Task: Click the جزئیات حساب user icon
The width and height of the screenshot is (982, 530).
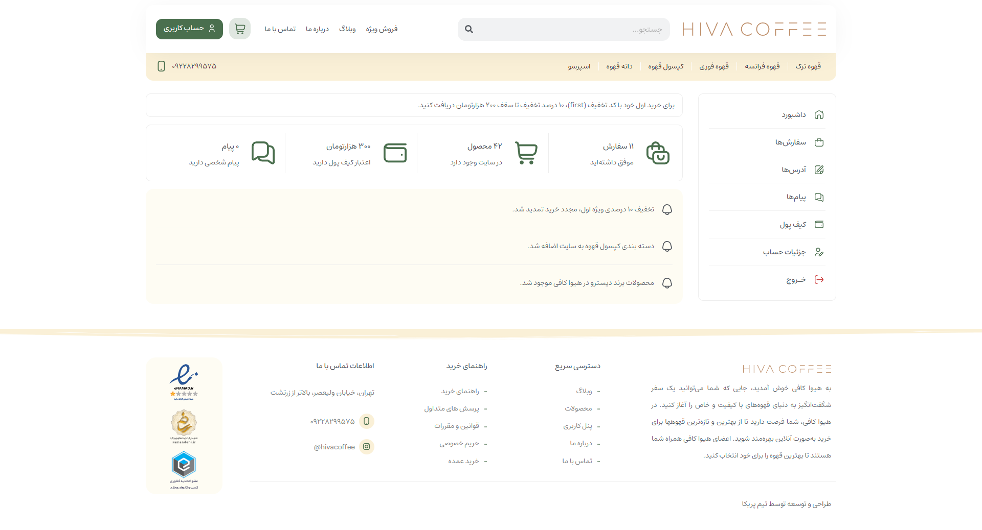Action: (819, 252)
